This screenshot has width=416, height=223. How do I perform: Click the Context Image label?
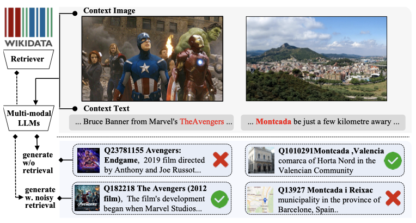click(109, 11)
